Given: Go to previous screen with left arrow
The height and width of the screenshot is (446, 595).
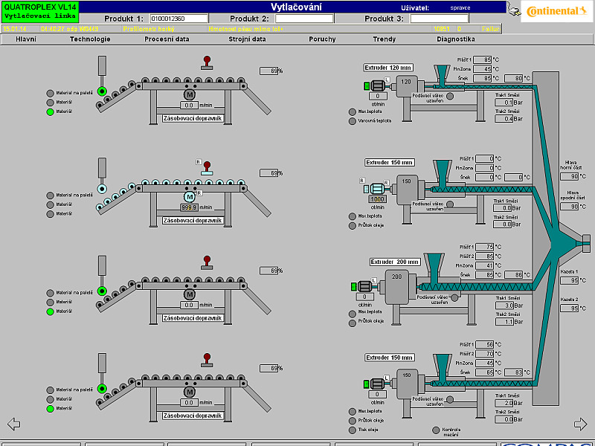Looking at the screenshot, I should pos(13,424).
